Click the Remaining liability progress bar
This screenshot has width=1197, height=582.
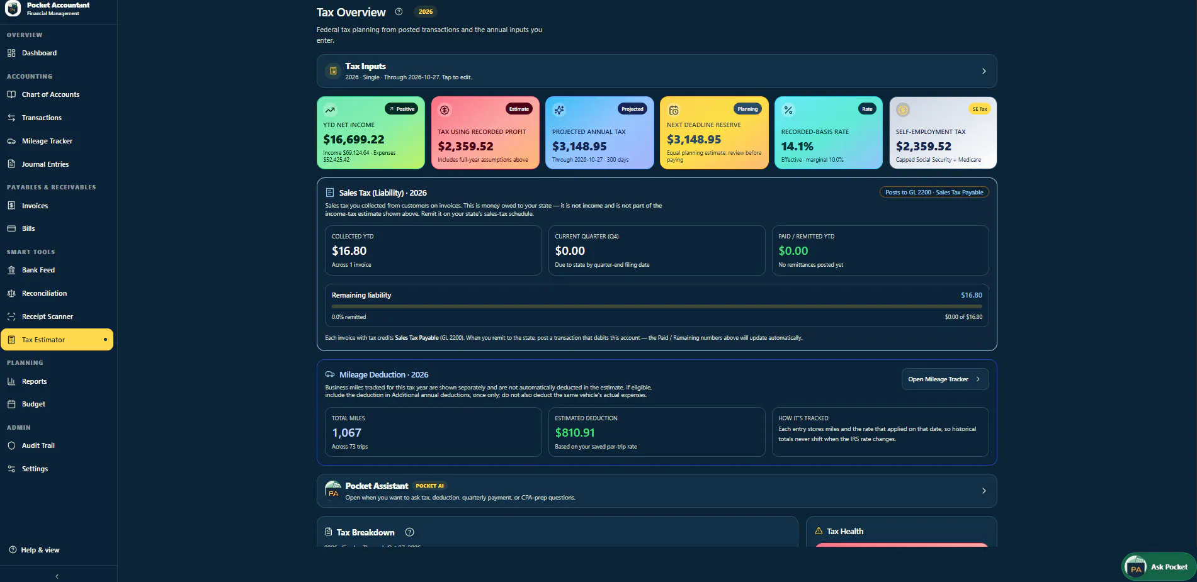[x=657, y=306]
